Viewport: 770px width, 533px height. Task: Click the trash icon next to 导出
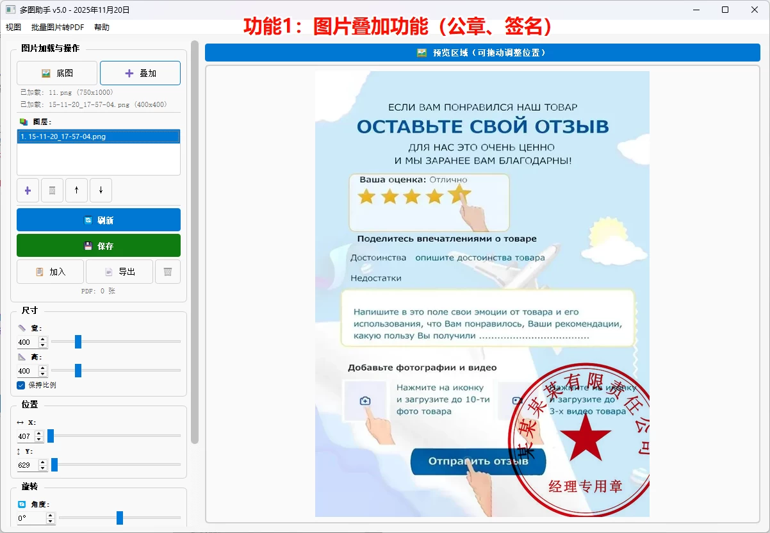[x=168, y=271]
